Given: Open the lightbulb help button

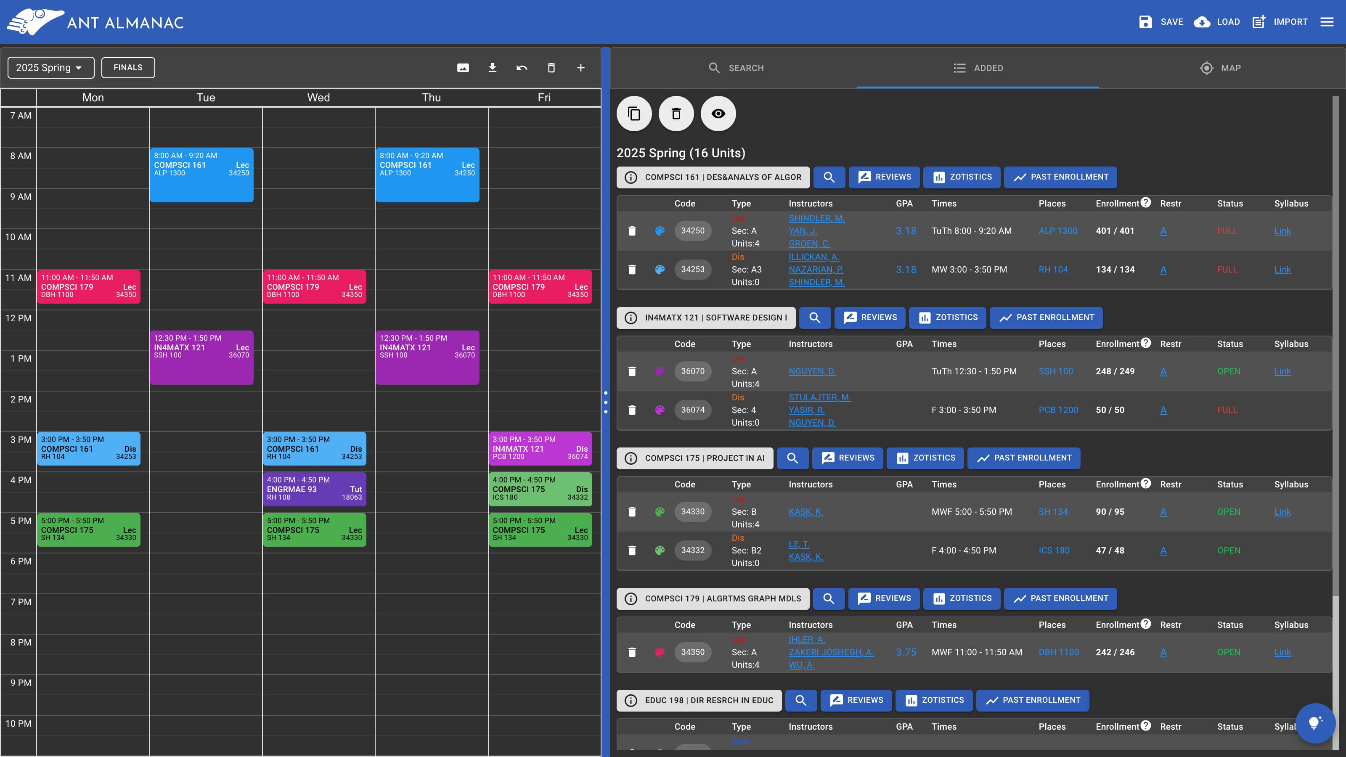Looking at the screenshot, I should 1315,723.
